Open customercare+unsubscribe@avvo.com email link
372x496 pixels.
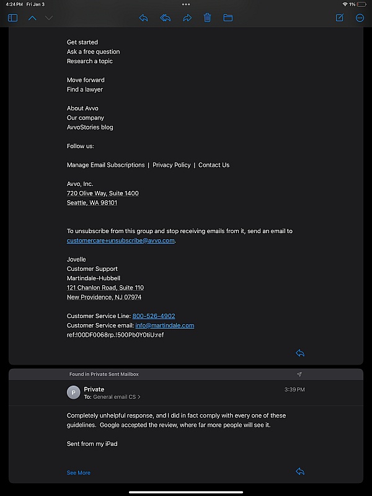(121, 241)
